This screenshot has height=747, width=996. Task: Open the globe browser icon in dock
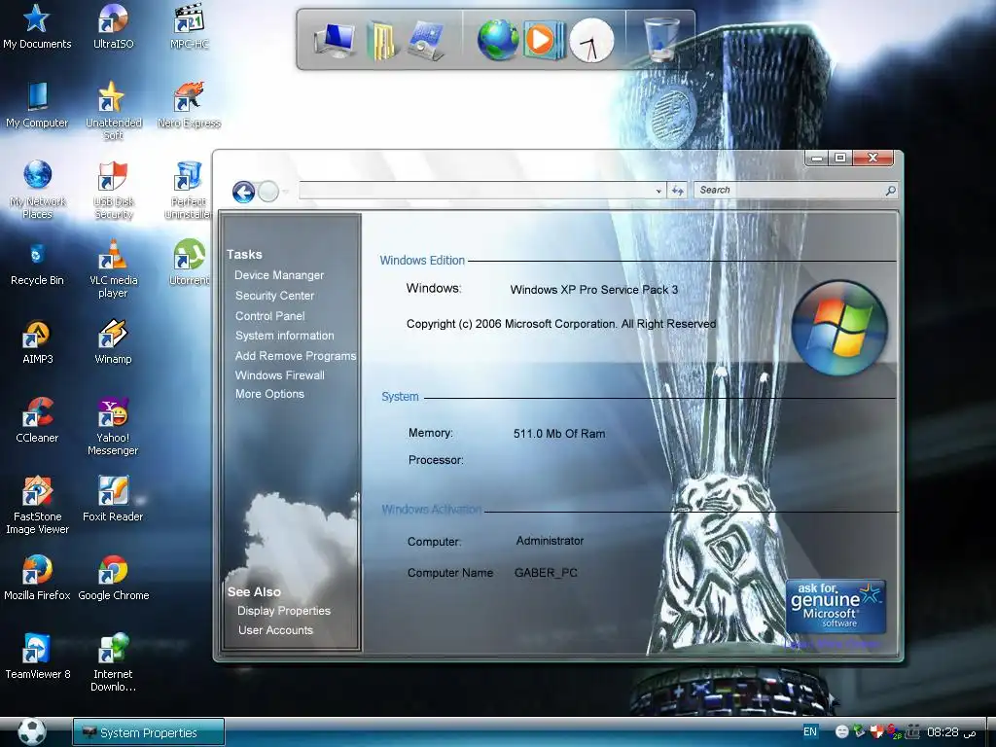pyautogui.click(x=498, y=40)
